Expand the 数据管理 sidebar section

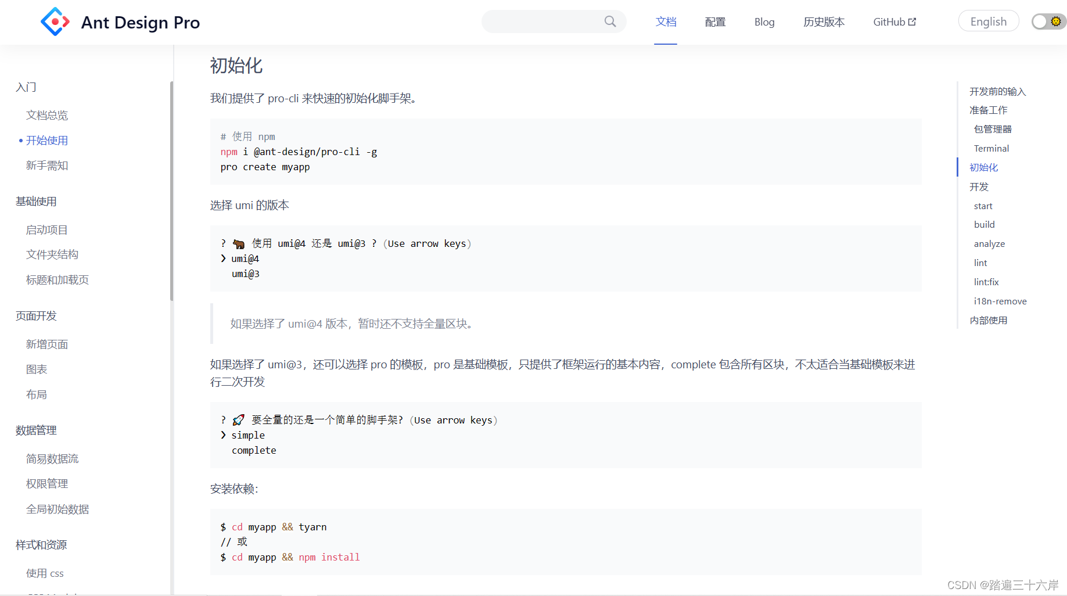[x=36, y=430]
